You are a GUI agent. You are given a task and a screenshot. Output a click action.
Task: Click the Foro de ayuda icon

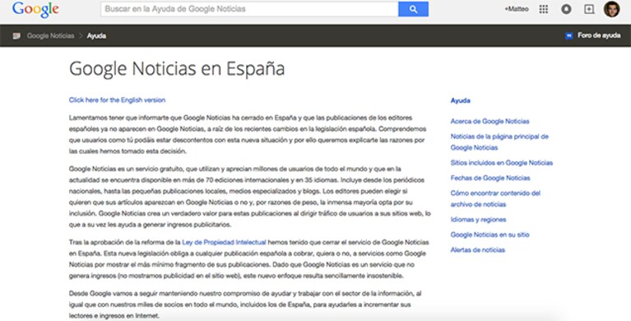[x=569, y=36]
